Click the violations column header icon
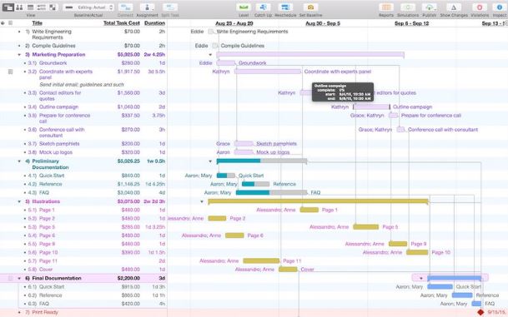Screen dimensions: 508x317 3,23
